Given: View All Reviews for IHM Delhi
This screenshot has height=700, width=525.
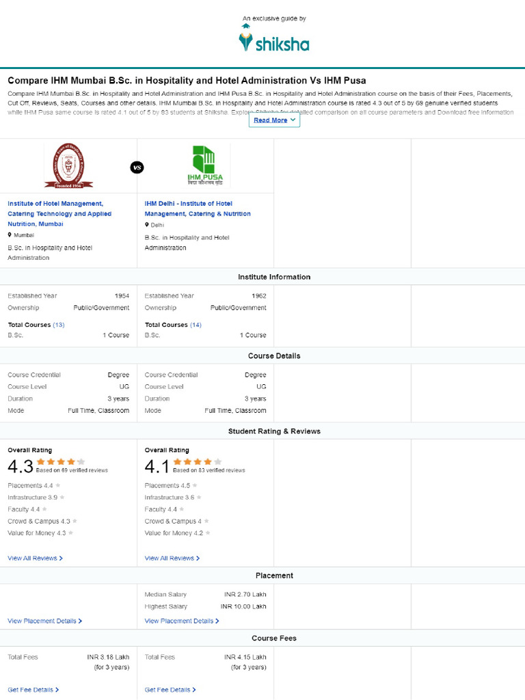Looking at the screenshot, I should click(172, 558).
